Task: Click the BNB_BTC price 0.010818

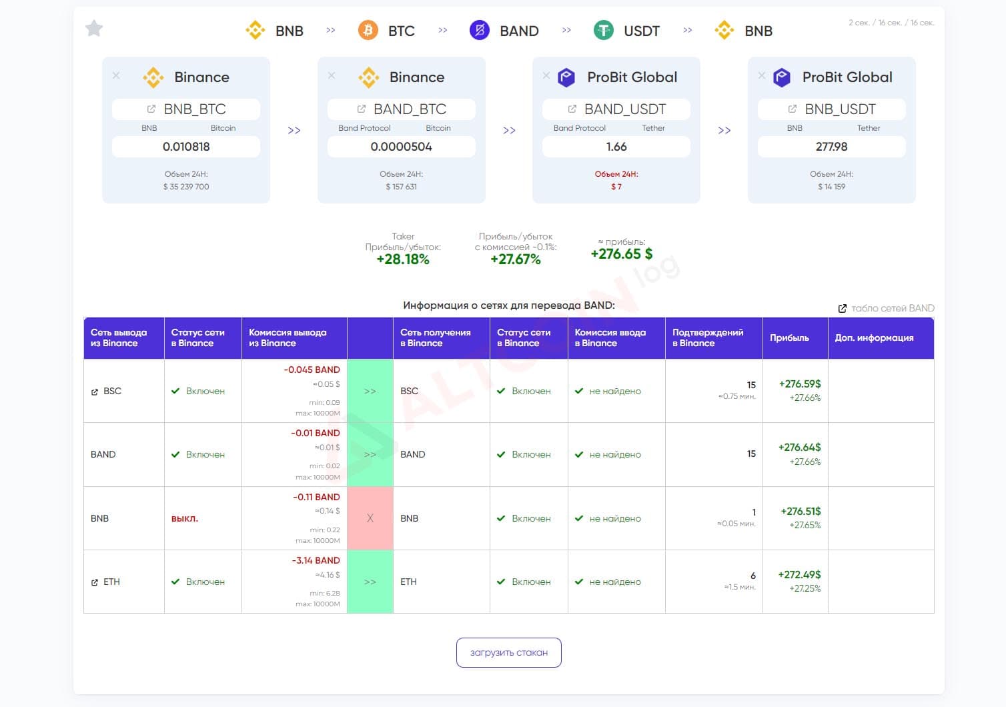Action: (x=186, y=147)
